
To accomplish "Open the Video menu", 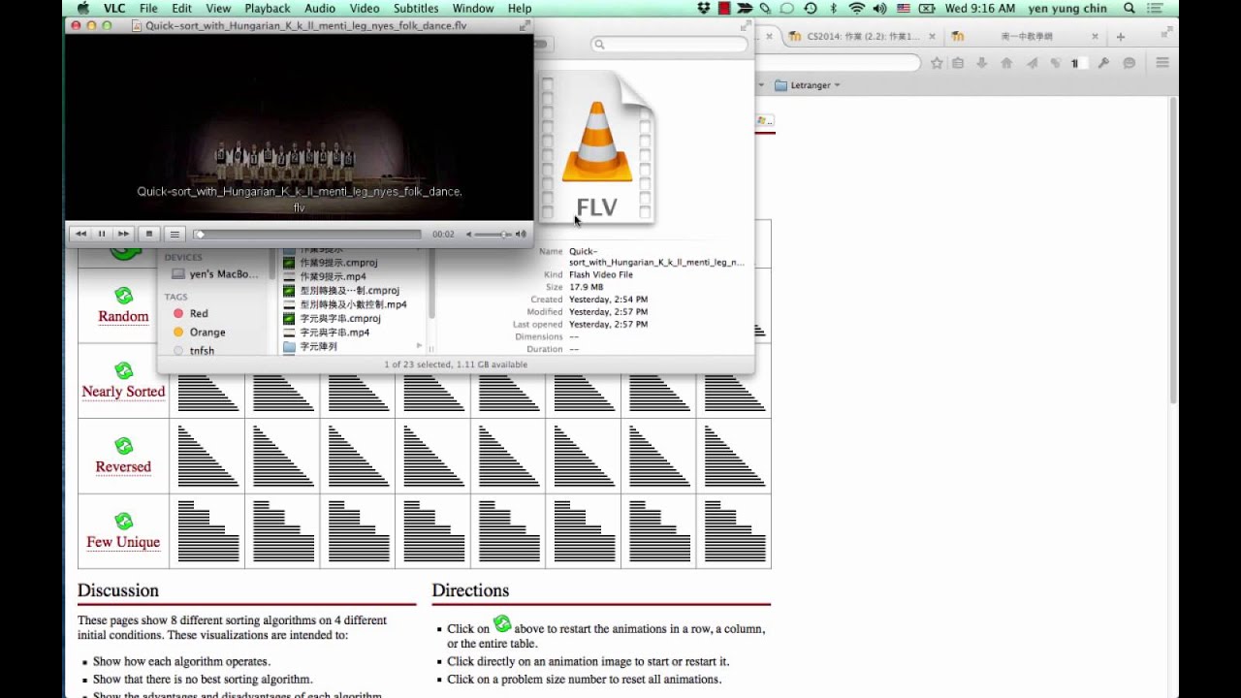I will [x=365, y=8].
